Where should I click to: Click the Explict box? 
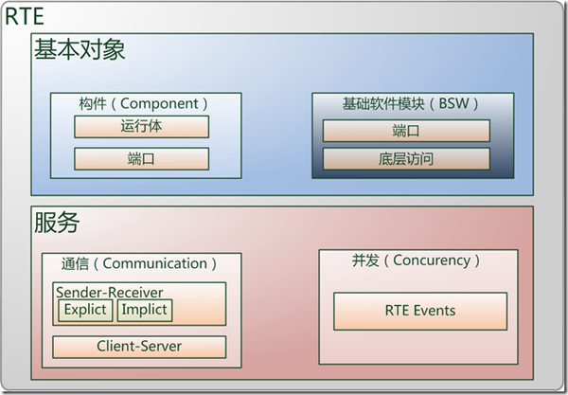[85, 310]
